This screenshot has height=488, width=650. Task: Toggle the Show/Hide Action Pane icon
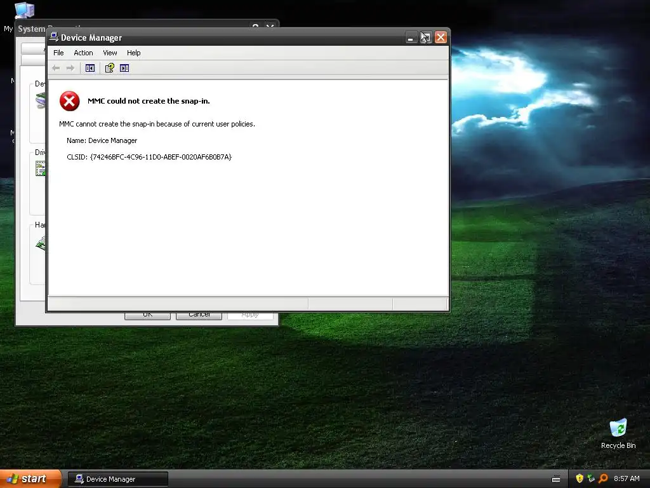click(124, 68)
